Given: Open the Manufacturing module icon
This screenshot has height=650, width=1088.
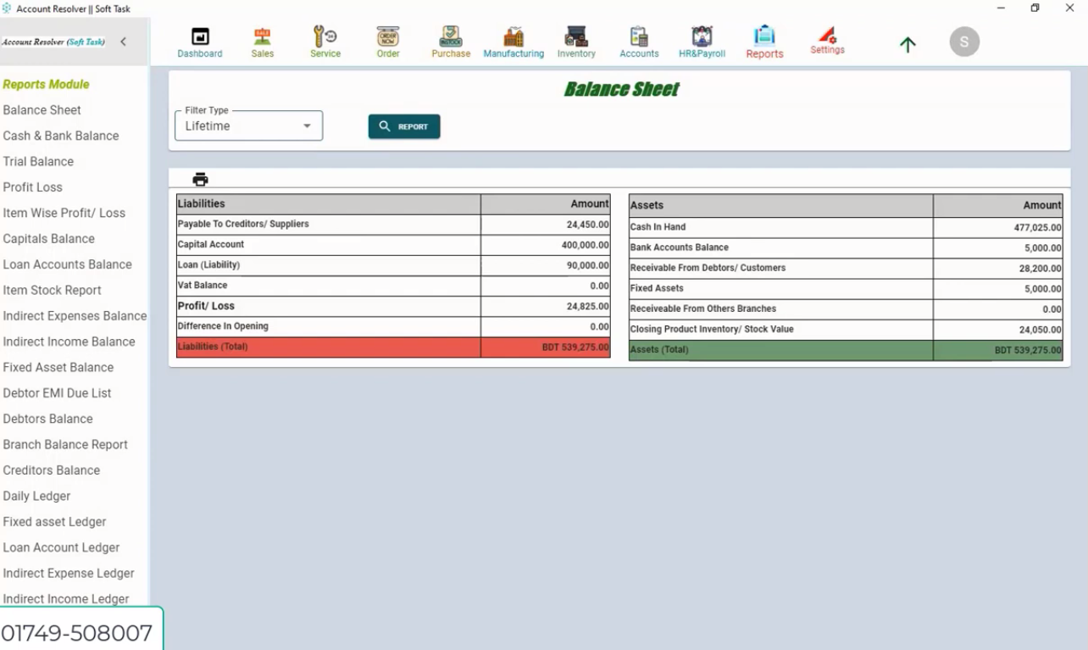Looking at the screenshot, I should point(513,40).
